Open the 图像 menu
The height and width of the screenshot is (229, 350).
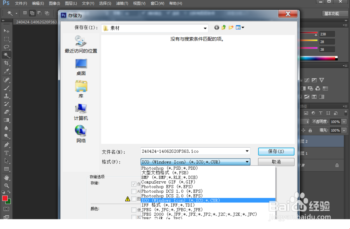click(54, 3)
